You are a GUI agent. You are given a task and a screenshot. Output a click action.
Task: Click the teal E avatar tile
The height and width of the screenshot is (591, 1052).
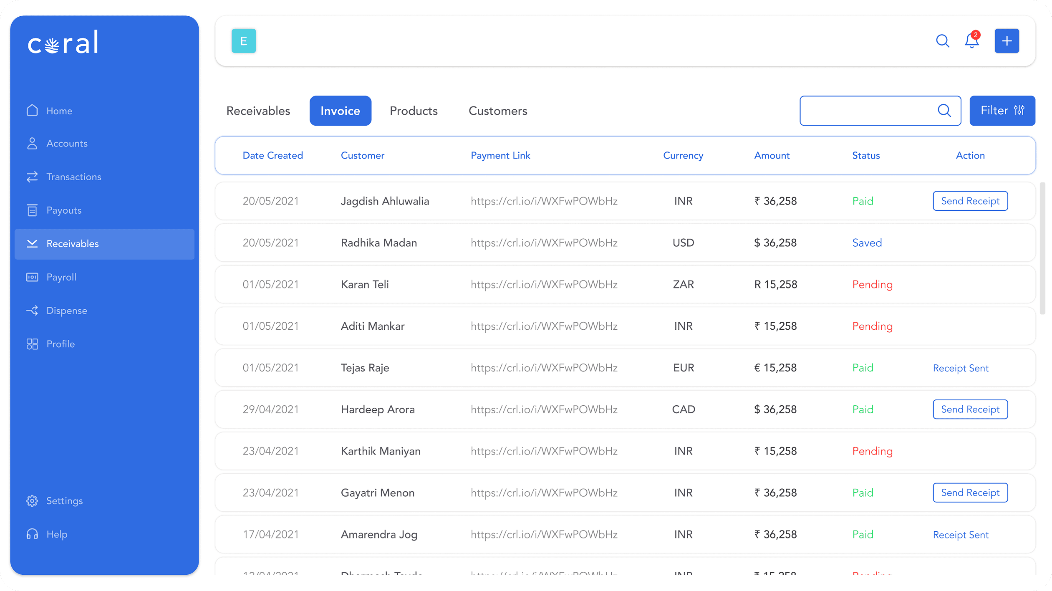244,41
